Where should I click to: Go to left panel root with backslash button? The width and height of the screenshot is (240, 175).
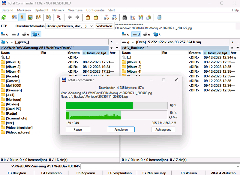coord(112,42)
